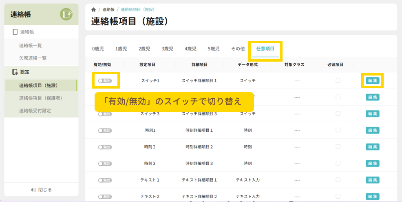The width and height of the screenshot is (402, 202).
Task: Open 連絡帳一覧 in the sidebar
Action: pos(31,45)
